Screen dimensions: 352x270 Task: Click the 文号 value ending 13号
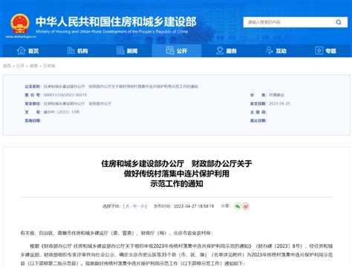(62, 112)
